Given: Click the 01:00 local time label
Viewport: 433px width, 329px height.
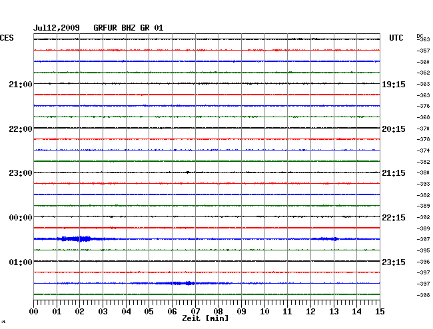Looking at the screenshot, I should (x=21, y=262).
